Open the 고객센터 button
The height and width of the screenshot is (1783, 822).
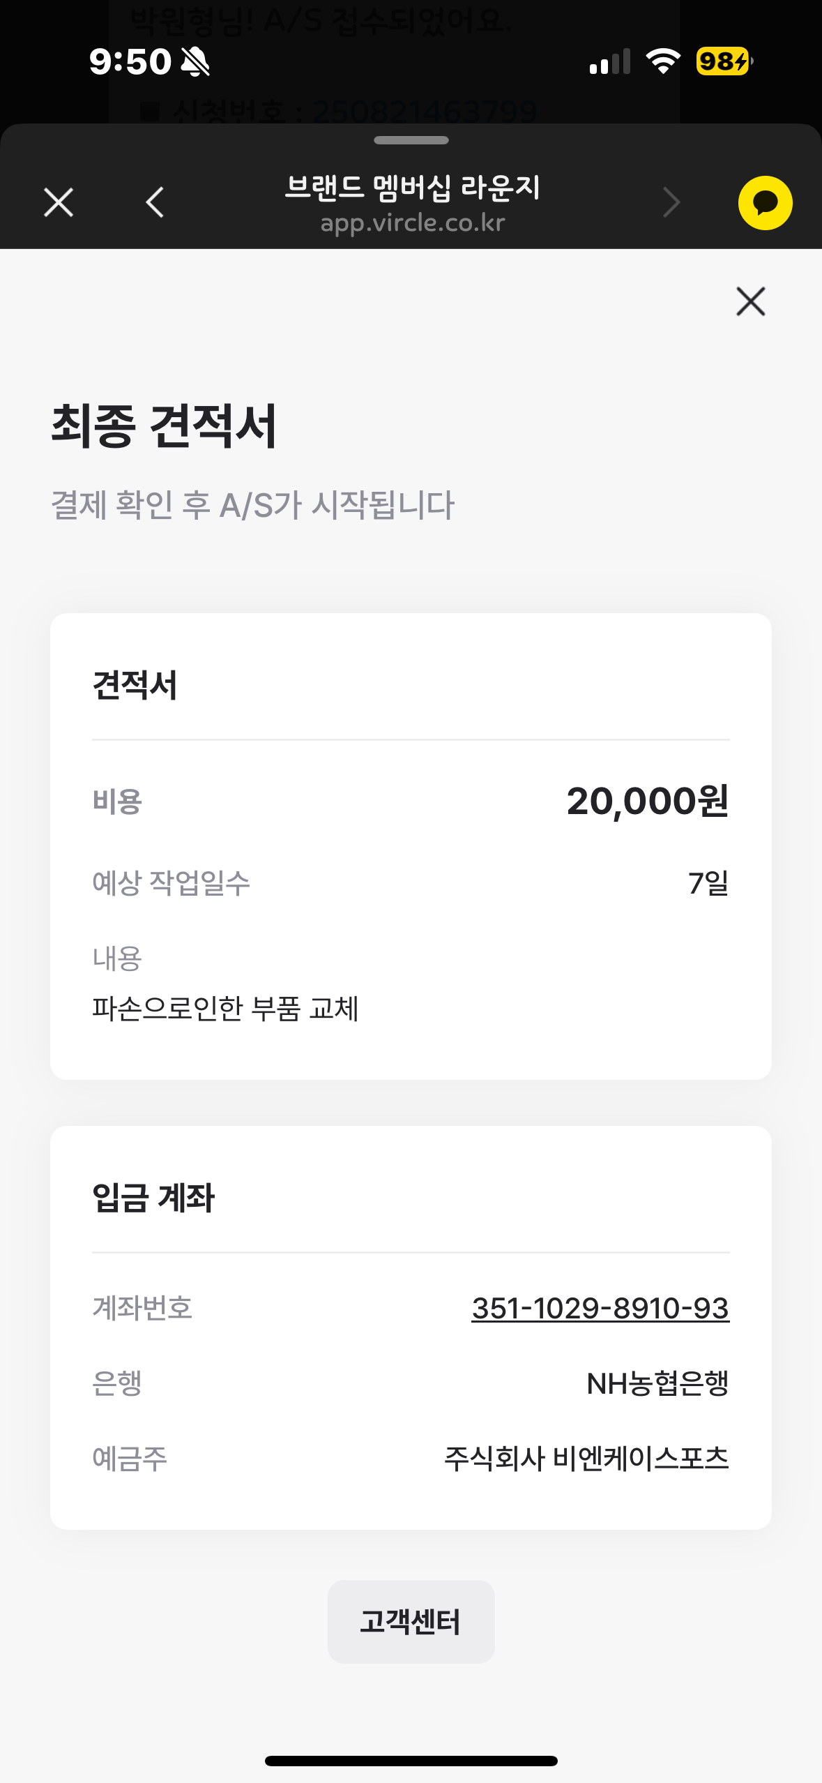pos(411,1621)
